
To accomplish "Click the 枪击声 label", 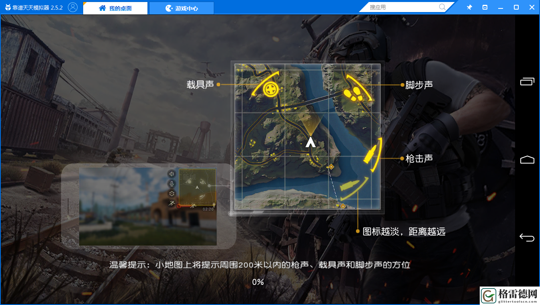I will click(419, 159).
